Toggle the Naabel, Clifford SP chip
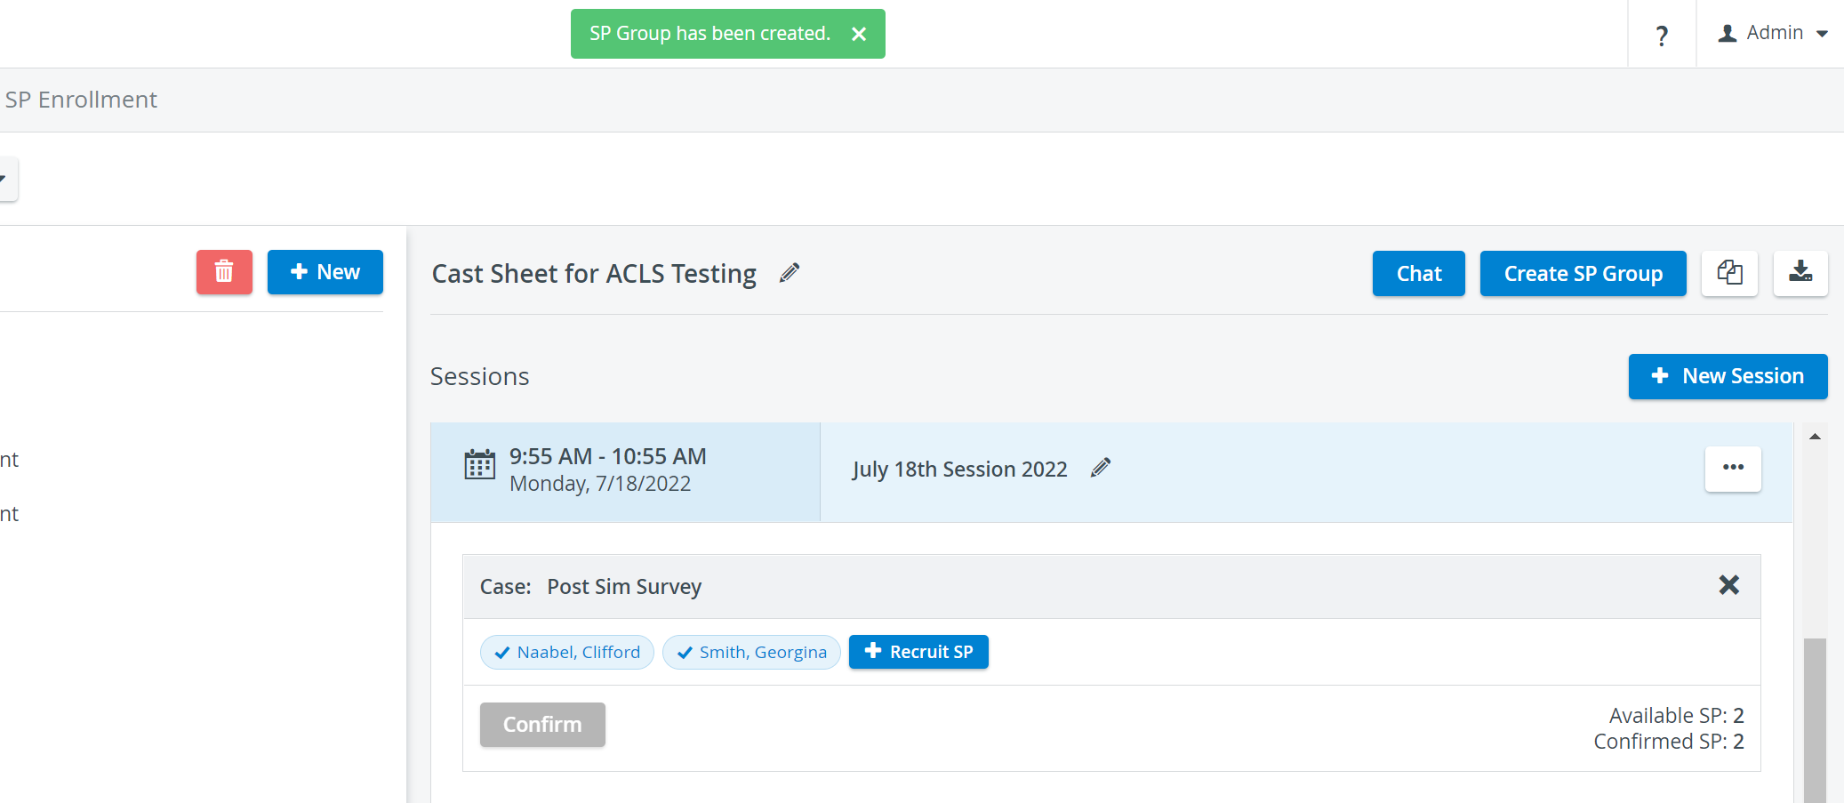The width and height of the screenshot is (1844, 803). click(567, 652)
